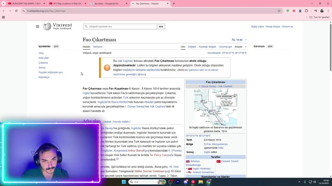Close the fao kalesi Google tab
This screenshot has height=186, width=332.
(127, 4)
